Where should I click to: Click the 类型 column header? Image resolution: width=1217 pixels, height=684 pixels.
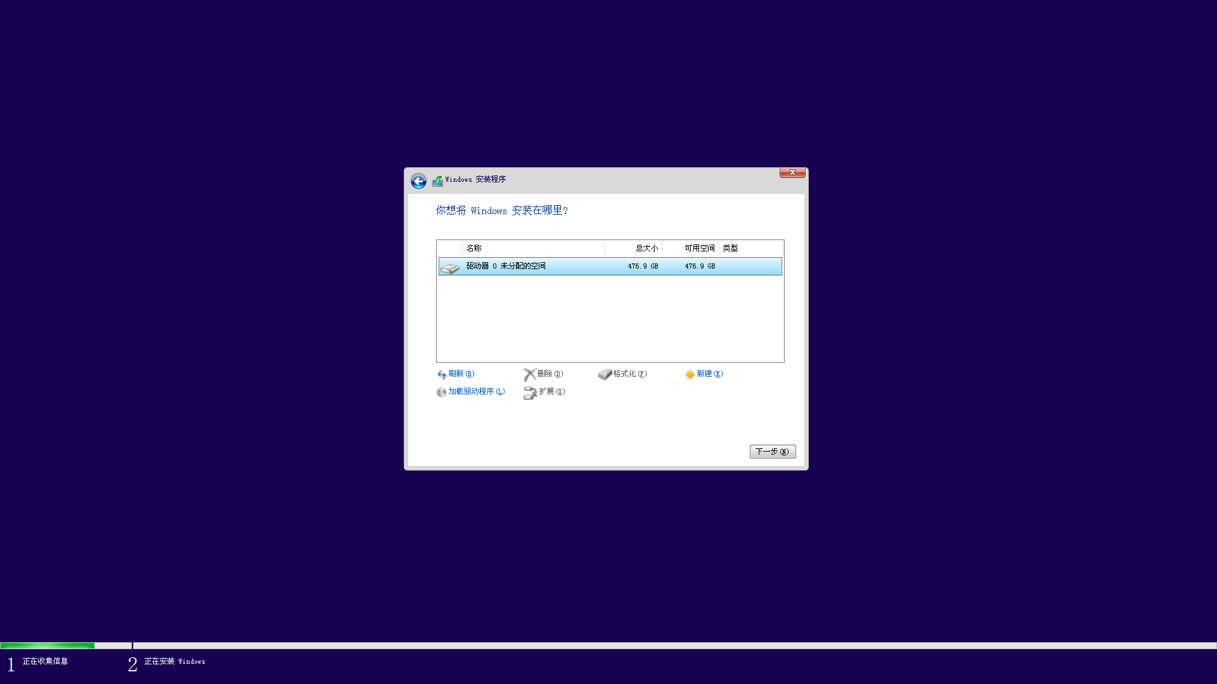[x=751, y=248]
